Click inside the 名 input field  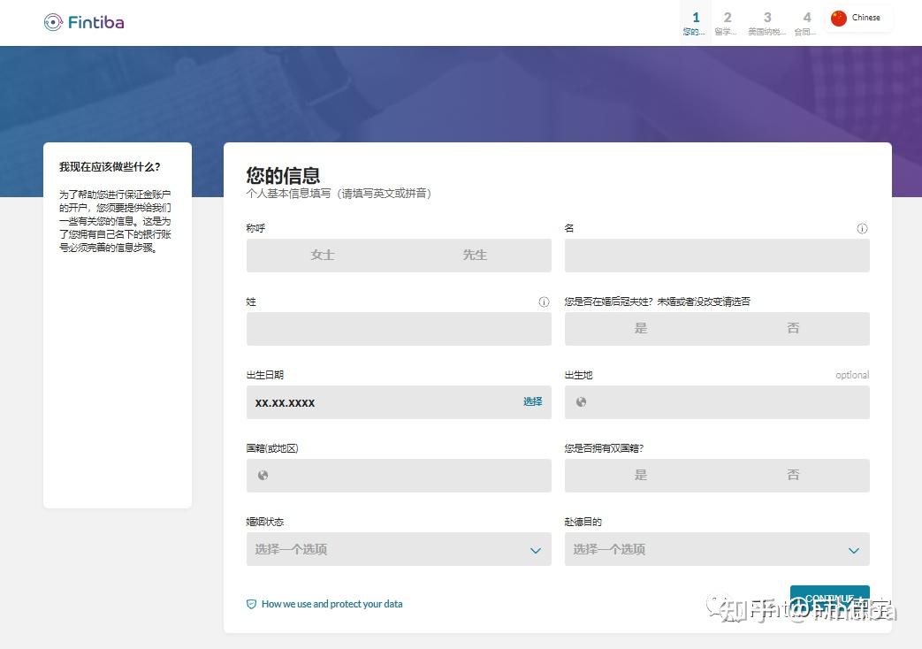click(716, 255)
